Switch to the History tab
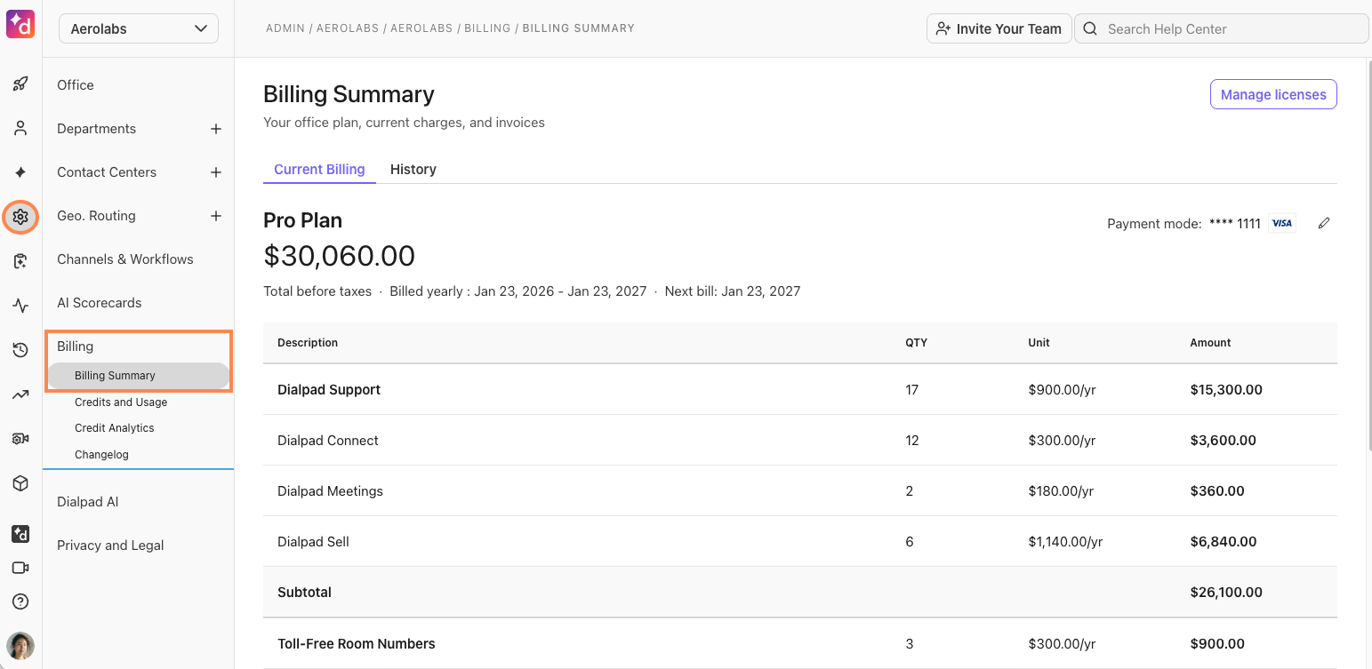 click(x=413, y=169)
